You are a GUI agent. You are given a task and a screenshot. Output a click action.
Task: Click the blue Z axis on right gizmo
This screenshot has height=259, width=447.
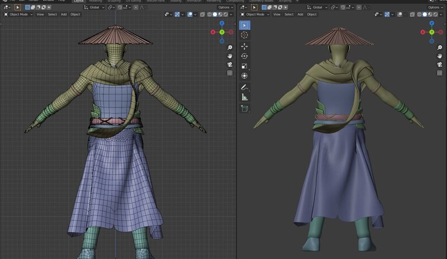431,24
